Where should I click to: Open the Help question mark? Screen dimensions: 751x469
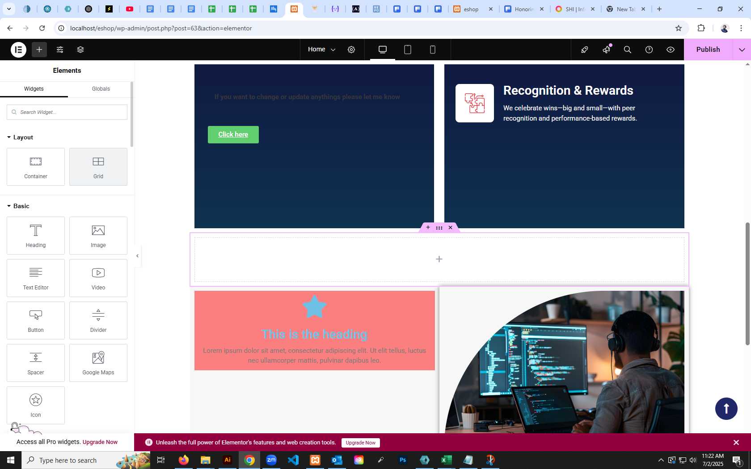coord(649,50)
